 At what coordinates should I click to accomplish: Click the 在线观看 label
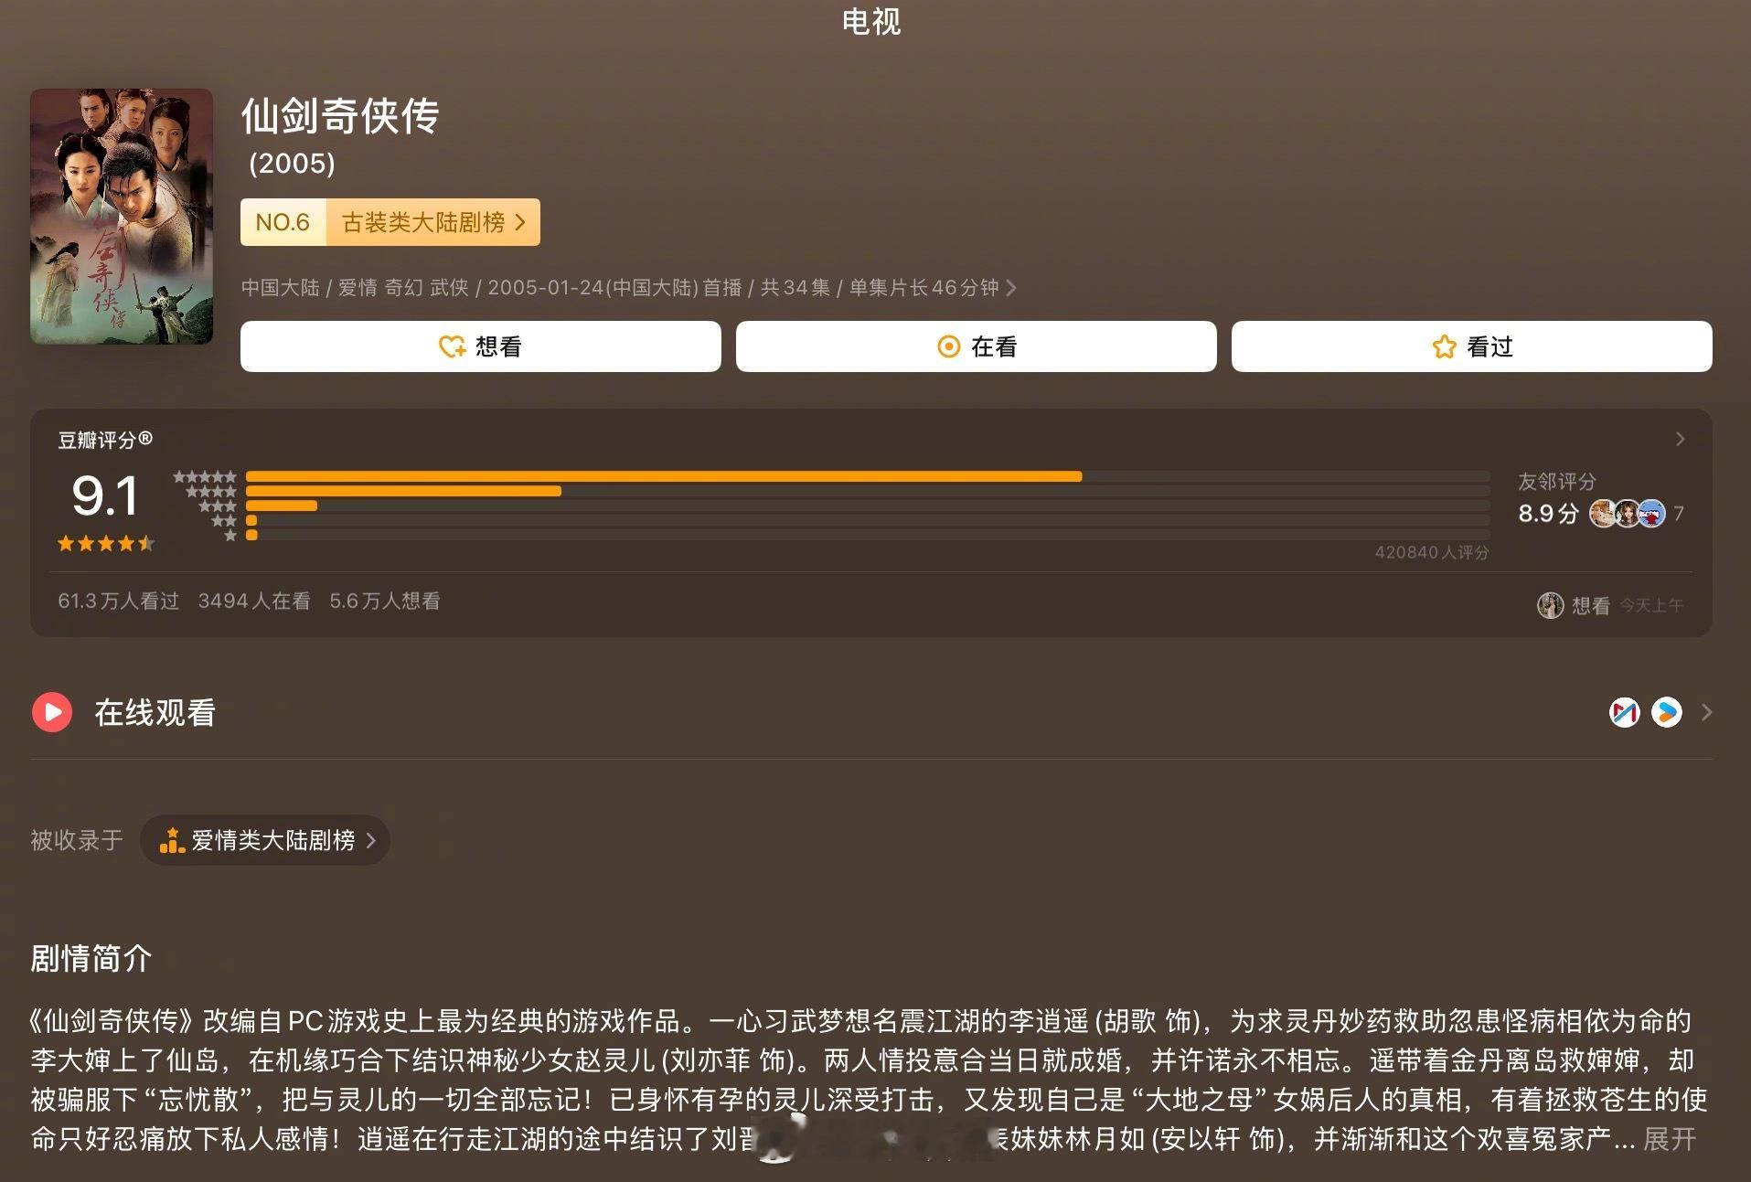click(155, 712)
